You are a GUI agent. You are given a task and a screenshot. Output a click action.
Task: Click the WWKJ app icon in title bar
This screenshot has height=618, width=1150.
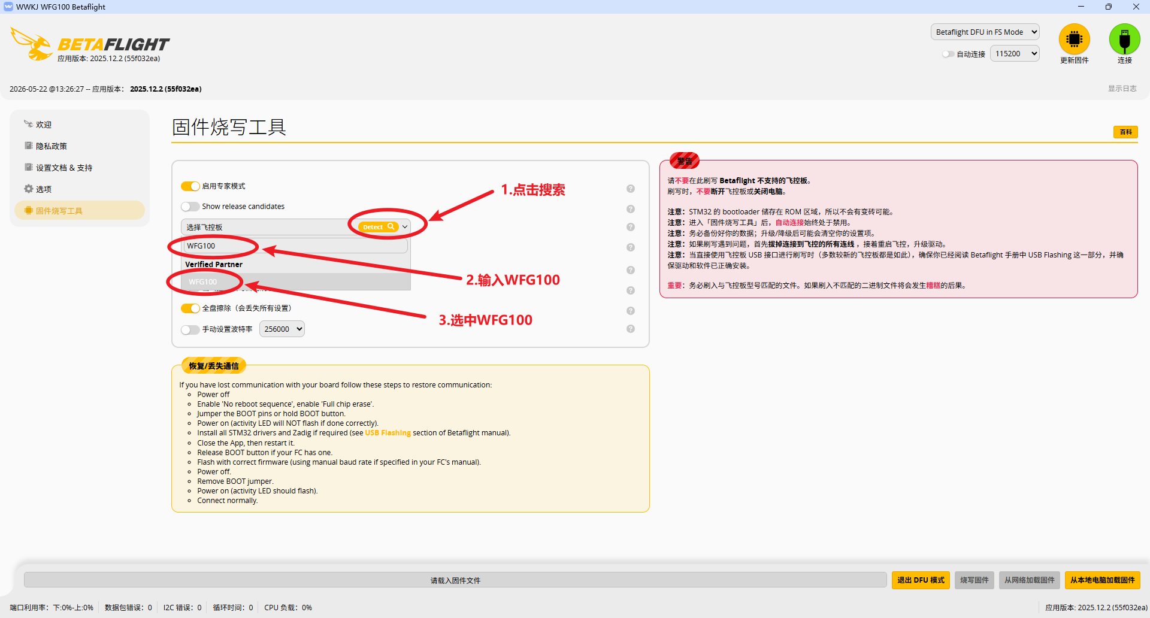[x=8, y=7]
